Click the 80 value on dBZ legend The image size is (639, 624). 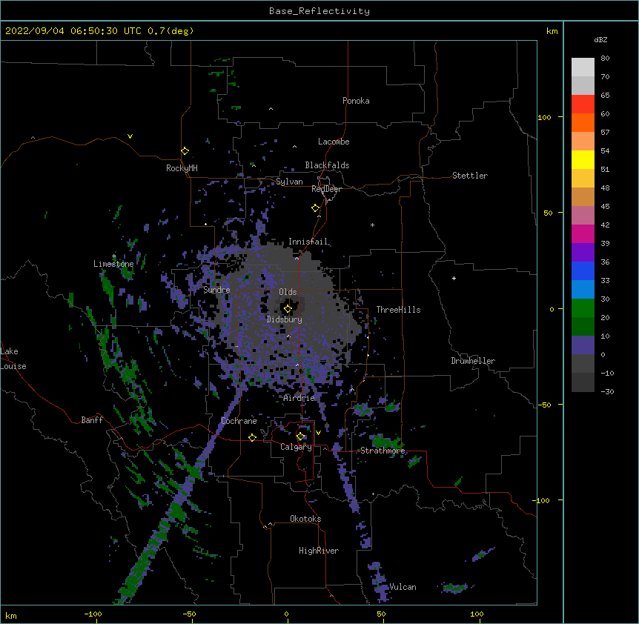pyautogui.click(x=605, y=59)
